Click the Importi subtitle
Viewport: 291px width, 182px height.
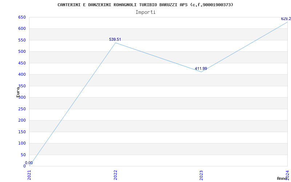(x=145, y=12)
